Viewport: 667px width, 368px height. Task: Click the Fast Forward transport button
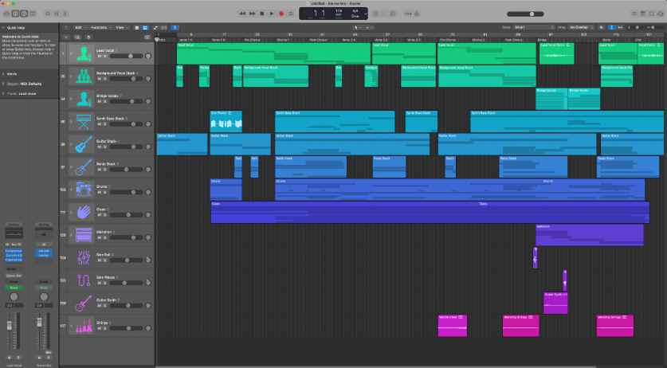click(253, 14)
